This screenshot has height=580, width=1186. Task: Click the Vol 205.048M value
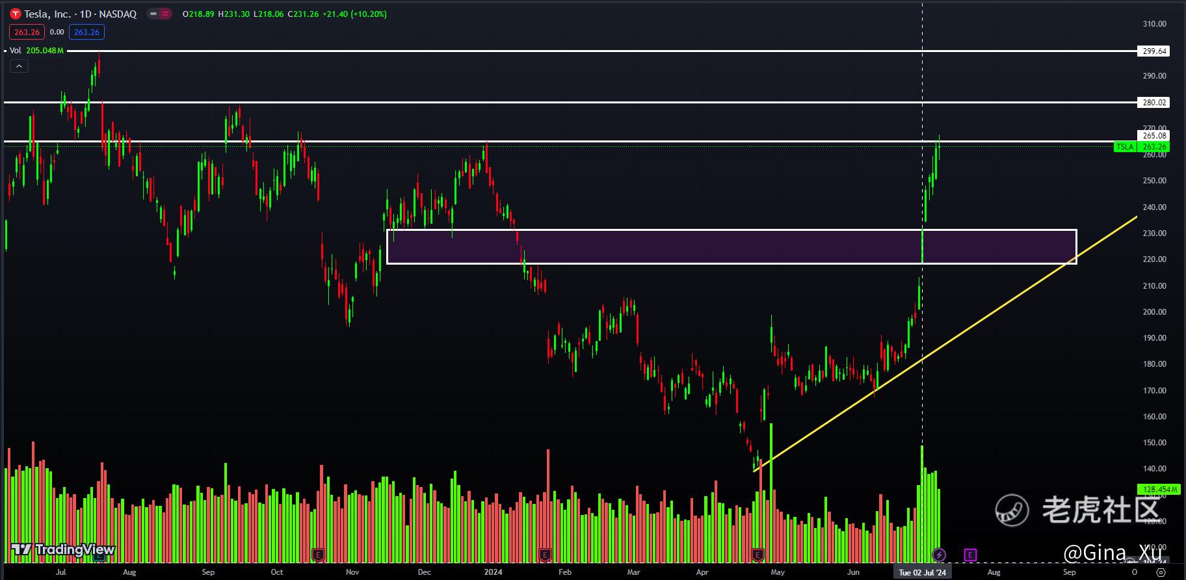click(x=45, y=51)
